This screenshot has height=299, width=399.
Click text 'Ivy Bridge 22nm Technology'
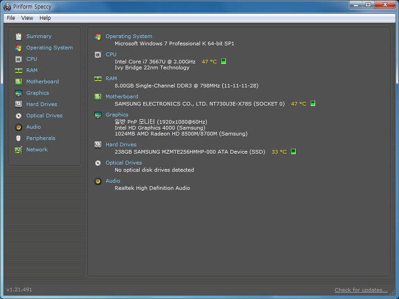coord(152,68)
